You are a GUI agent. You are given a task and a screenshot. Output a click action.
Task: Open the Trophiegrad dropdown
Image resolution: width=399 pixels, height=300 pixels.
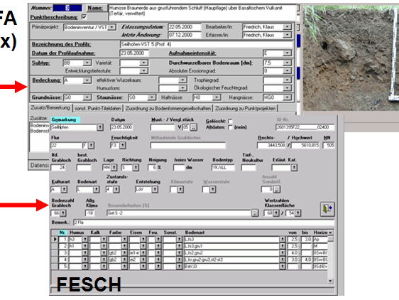pos(288,80)
